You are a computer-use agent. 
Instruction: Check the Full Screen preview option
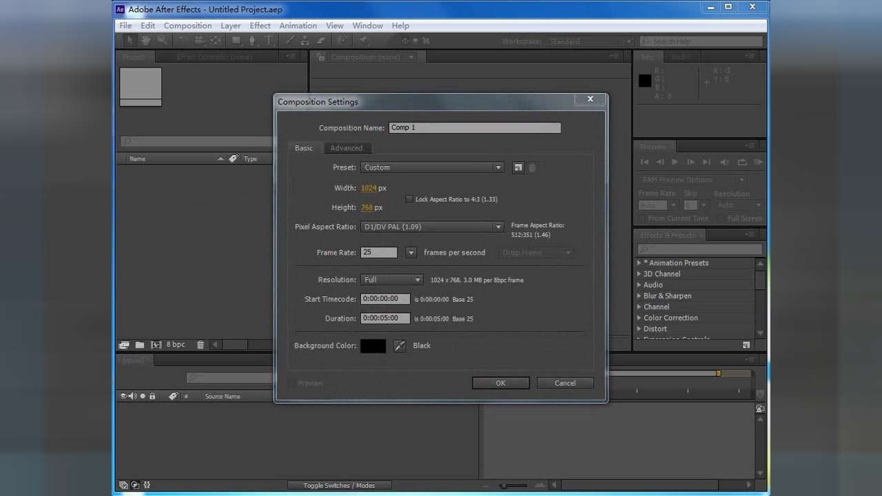coord(721,218)
